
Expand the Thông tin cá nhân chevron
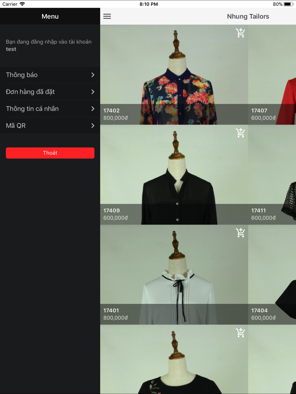[x=93, y=109]
